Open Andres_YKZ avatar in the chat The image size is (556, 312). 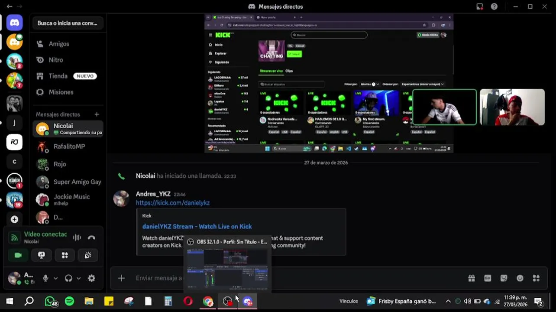121,198
